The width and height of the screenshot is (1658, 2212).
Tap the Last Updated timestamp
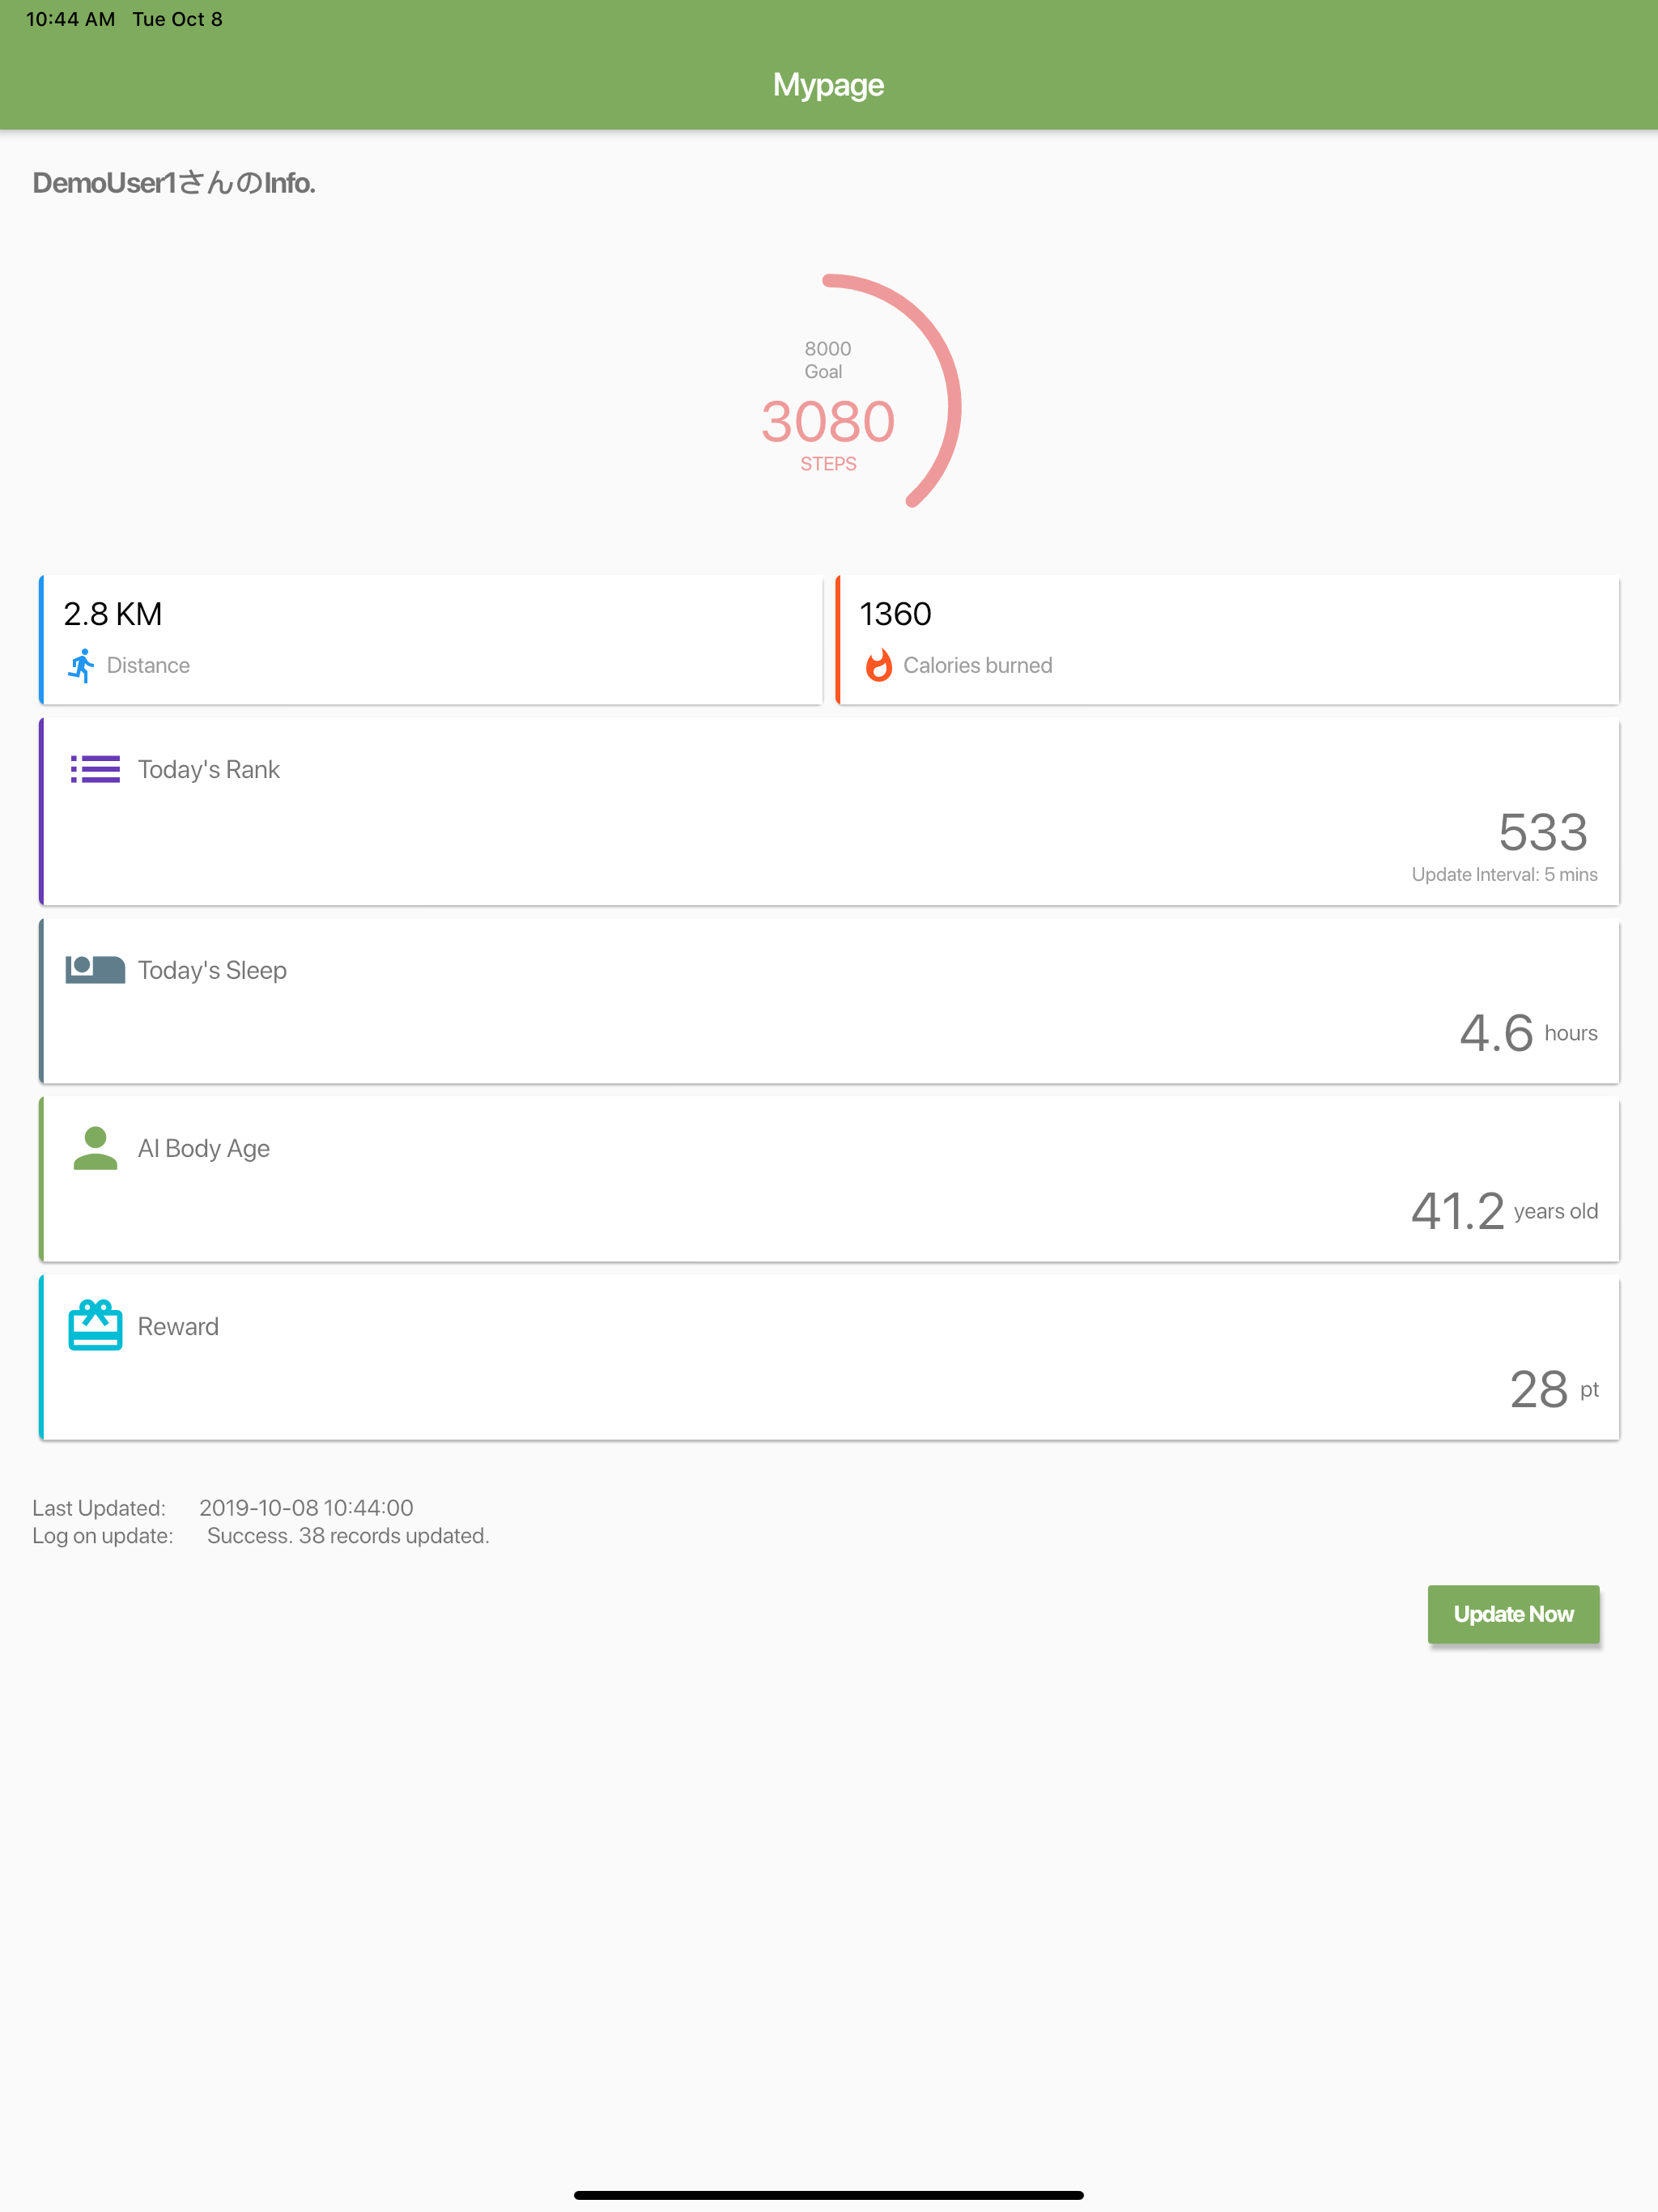pos(306,1508)
